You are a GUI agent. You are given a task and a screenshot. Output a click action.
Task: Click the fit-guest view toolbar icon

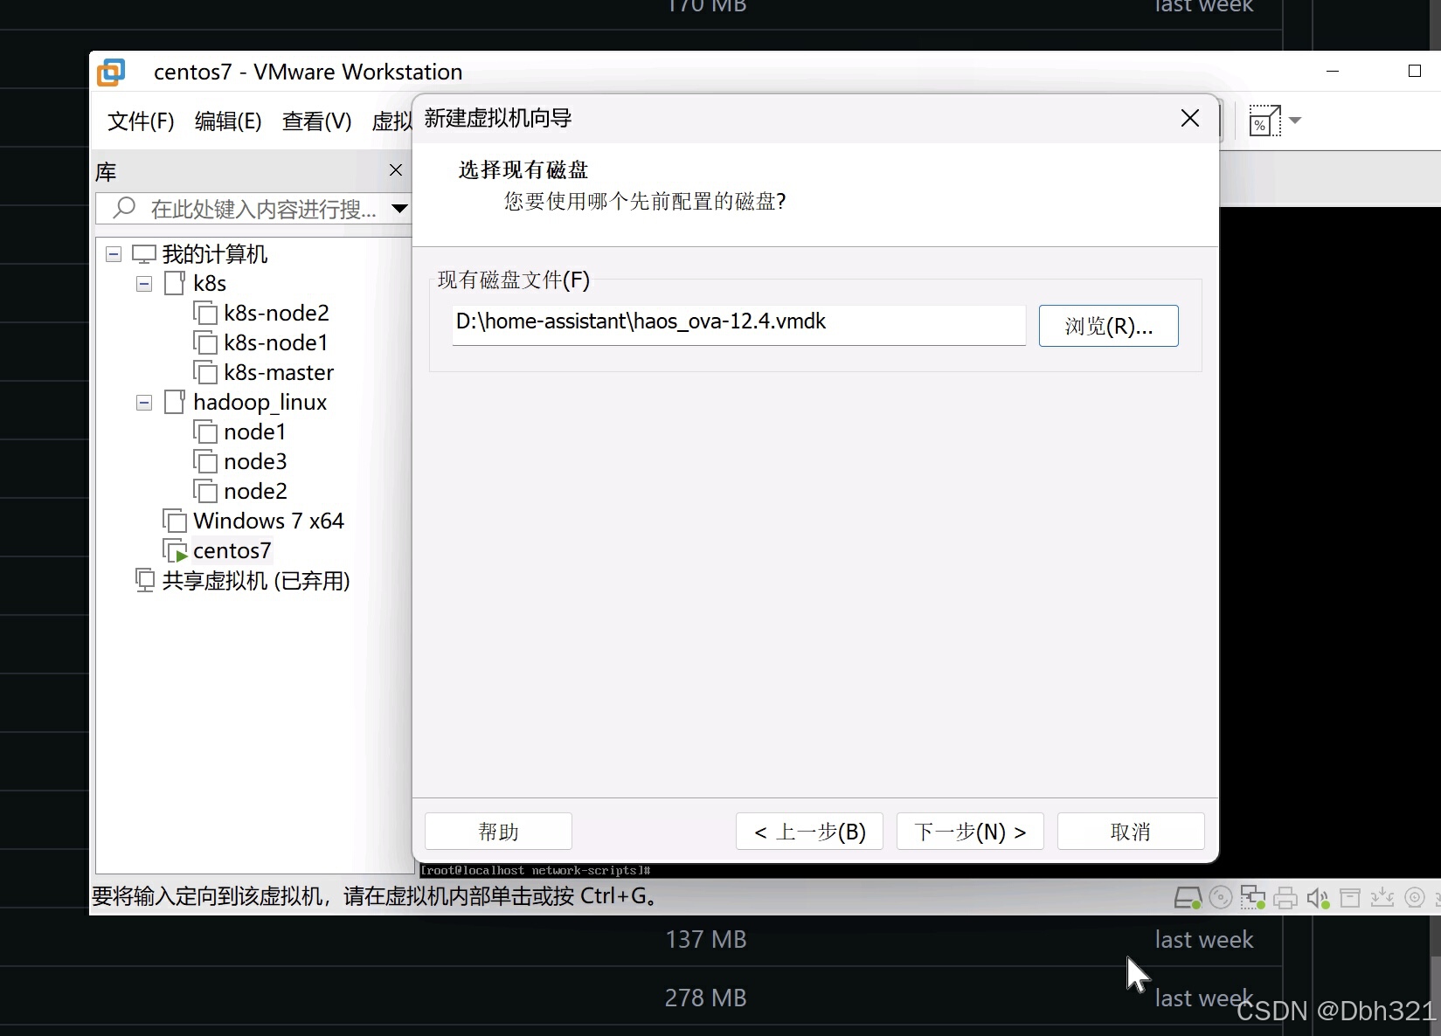click(x=1264, y=121)
